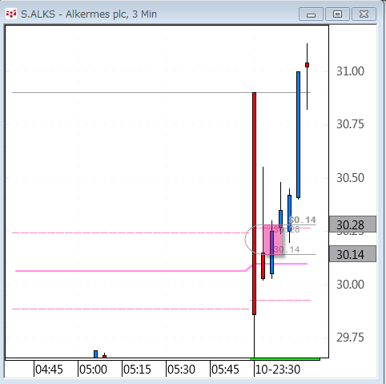Minimize the S.ALKS chart window
Viewport: 386px width, 384px height.
[311, 14]
